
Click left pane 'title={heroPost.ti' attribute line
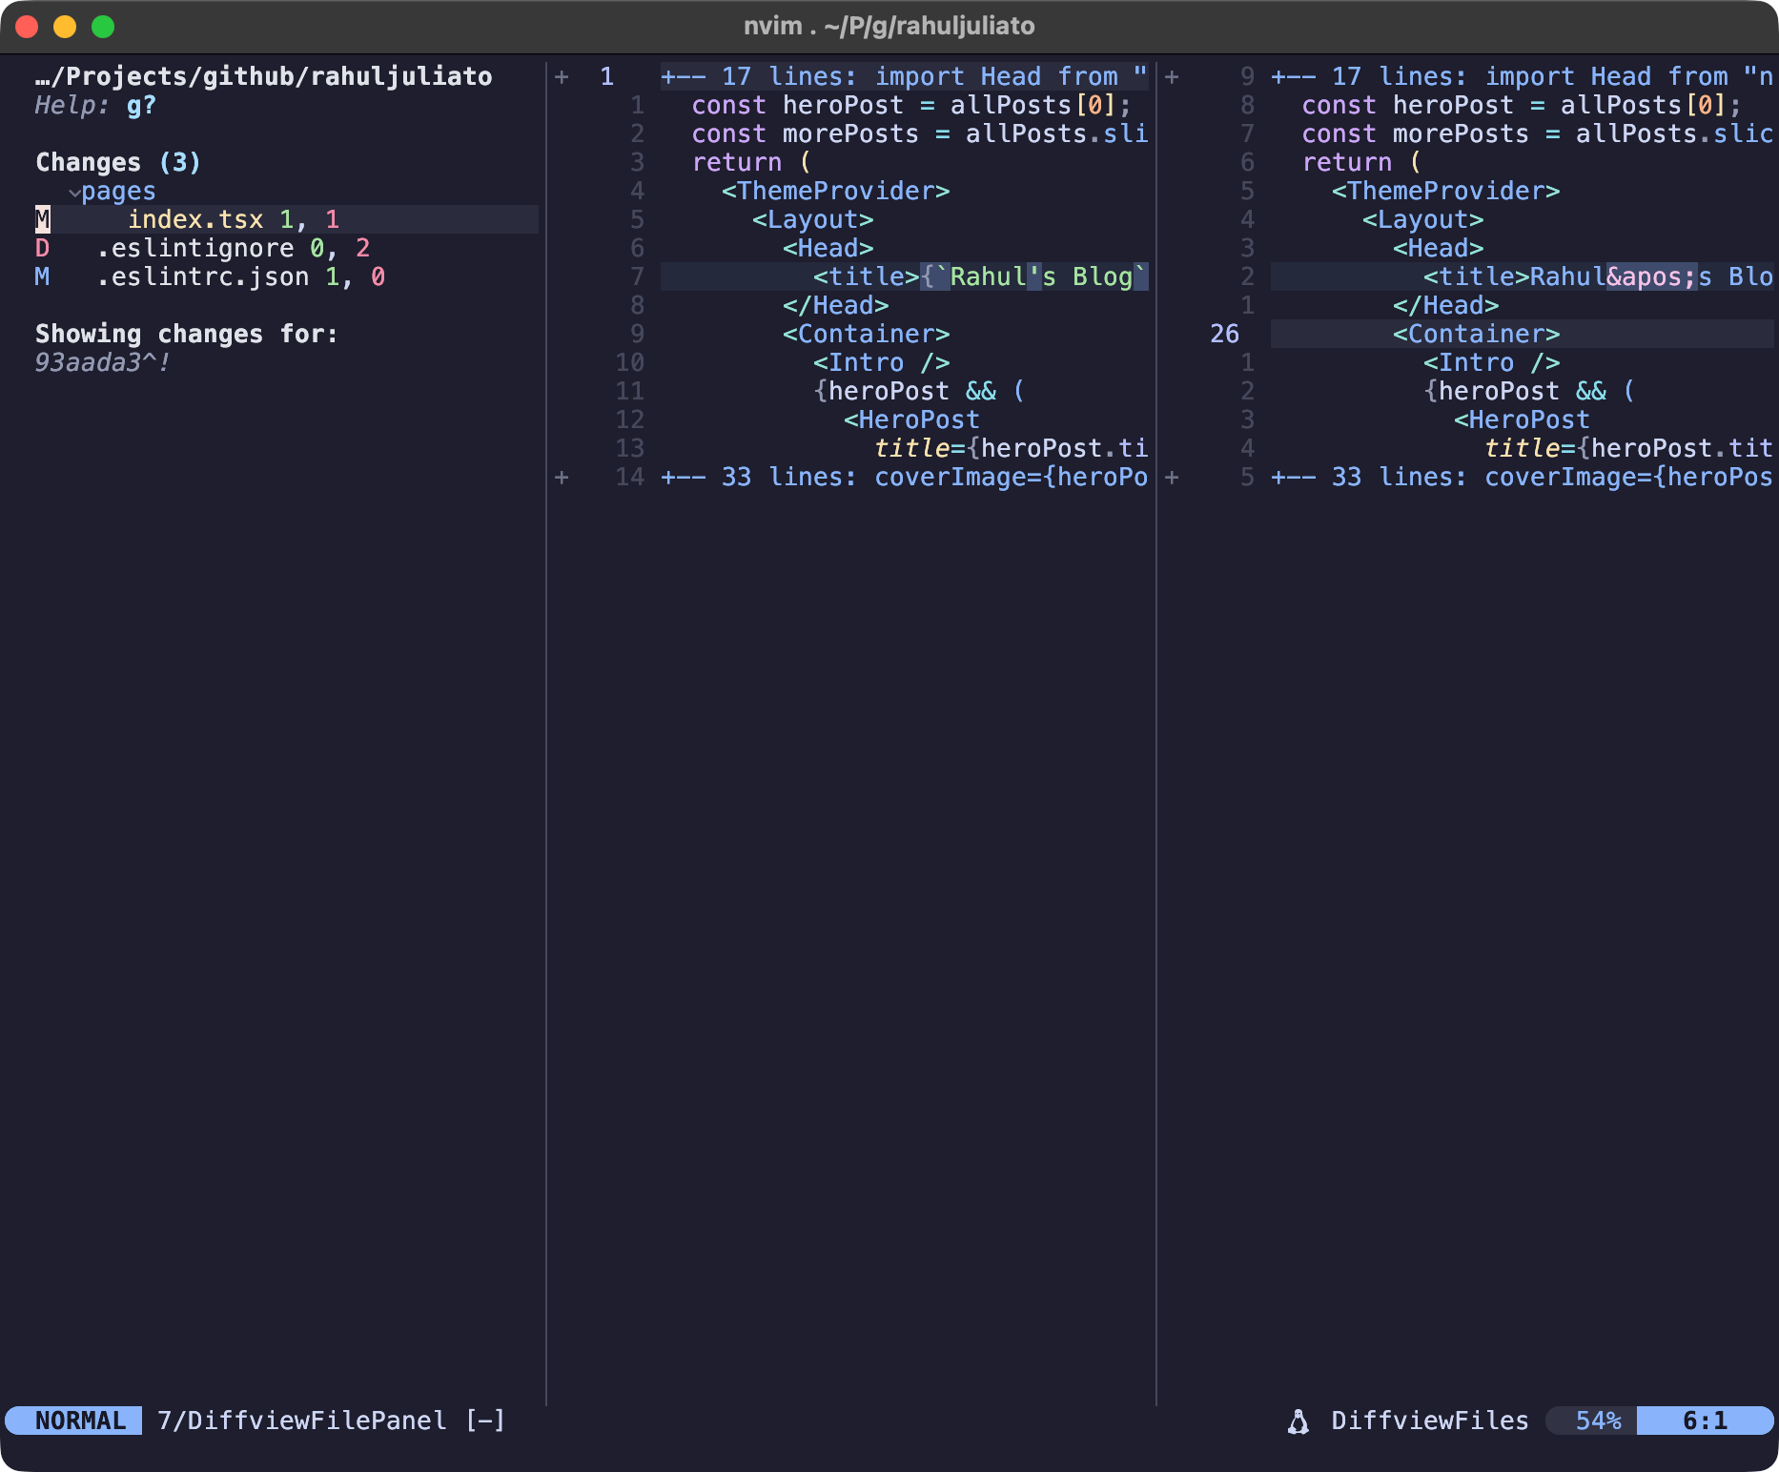[x=1012, y=448]
